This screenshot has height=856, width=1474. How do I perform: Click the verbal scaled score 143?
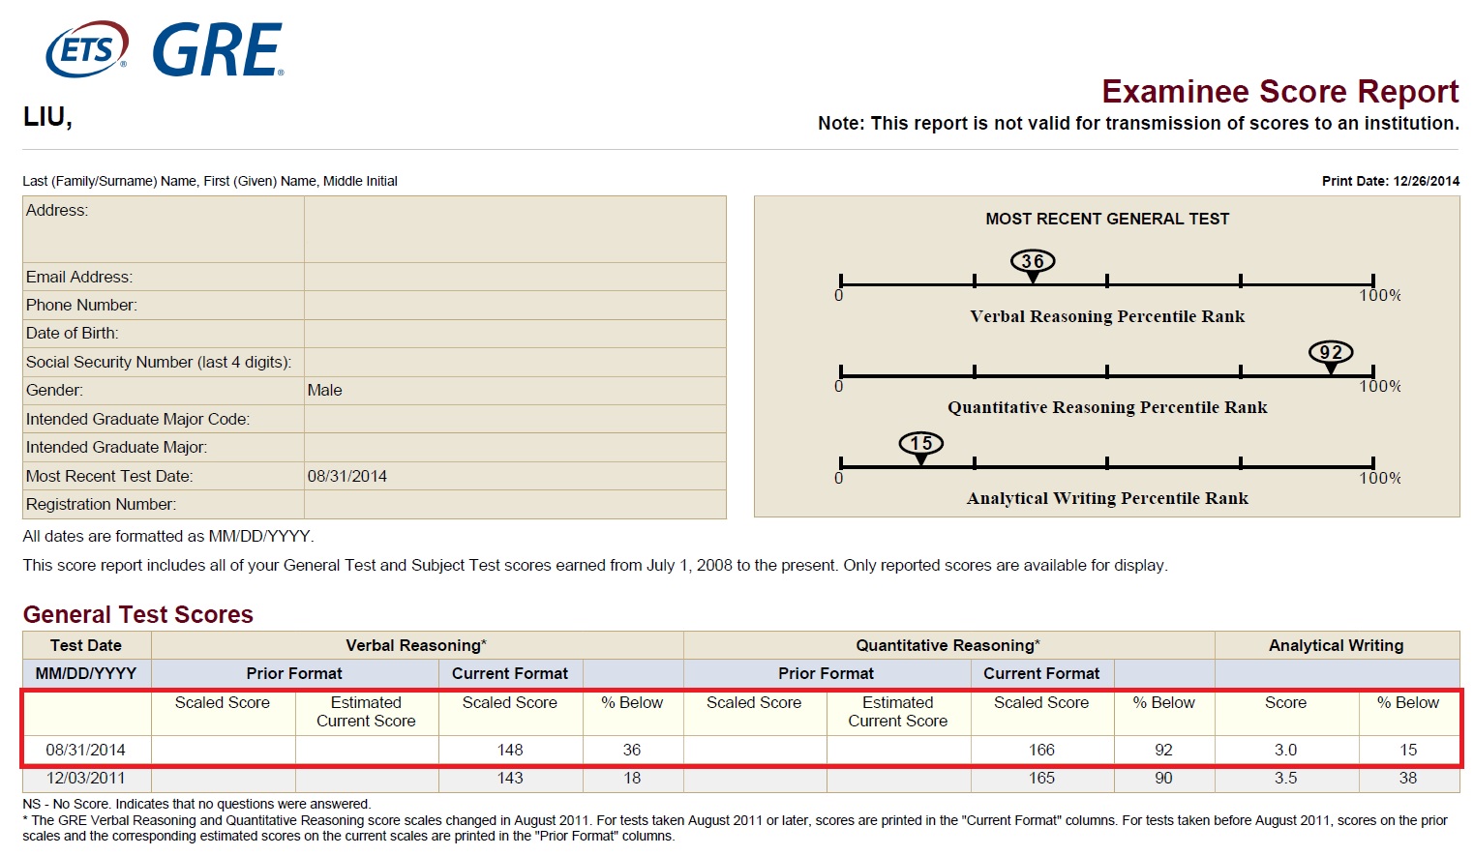tap(510, 778)
